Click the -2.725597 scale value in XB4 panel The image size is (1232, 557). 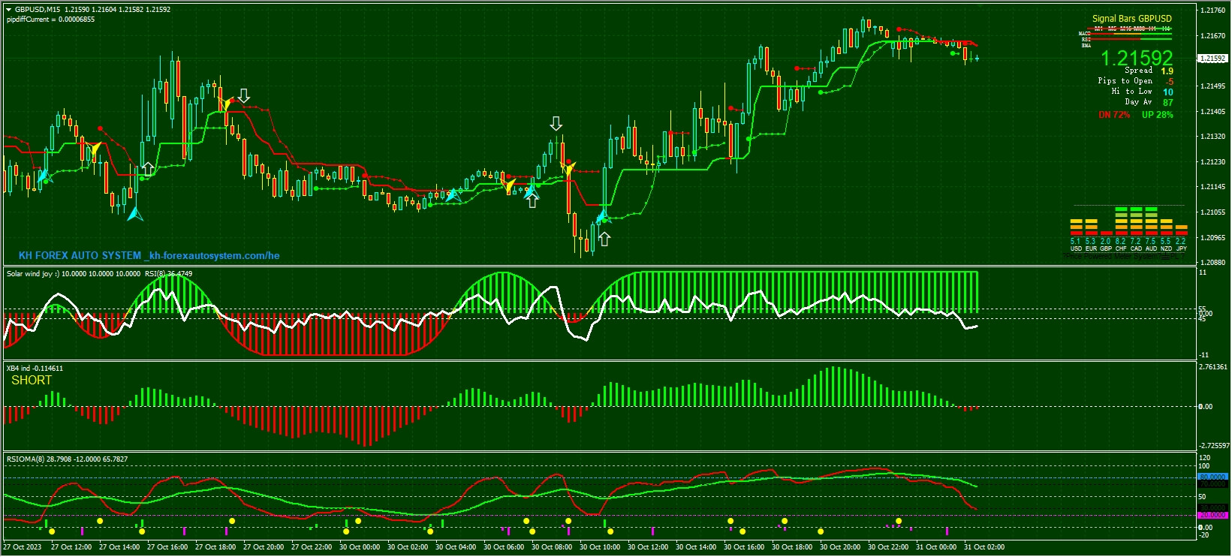tap(1215, 446)
